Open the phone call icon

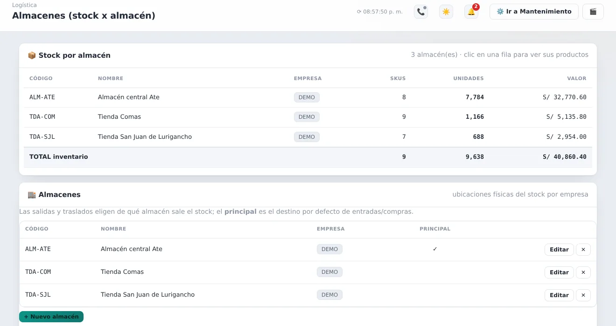(x=421, y=12)
